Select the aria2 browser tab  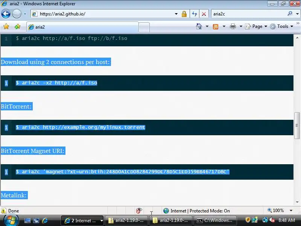pos(82,27)
